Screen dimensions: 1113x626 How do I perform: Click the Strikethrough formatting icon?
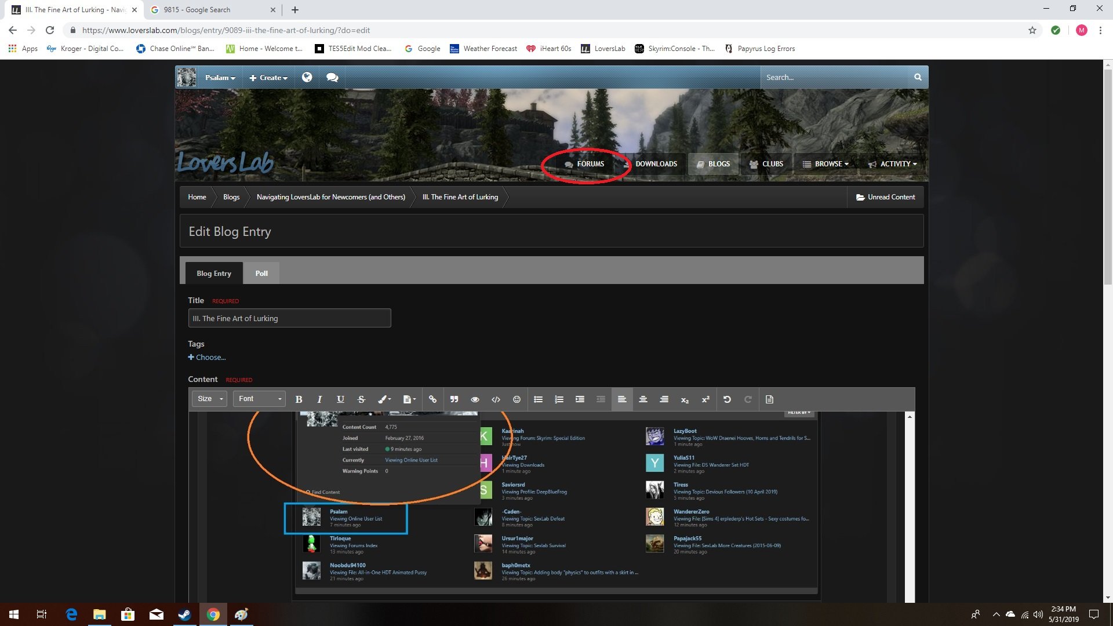click(x=361, y=398)
